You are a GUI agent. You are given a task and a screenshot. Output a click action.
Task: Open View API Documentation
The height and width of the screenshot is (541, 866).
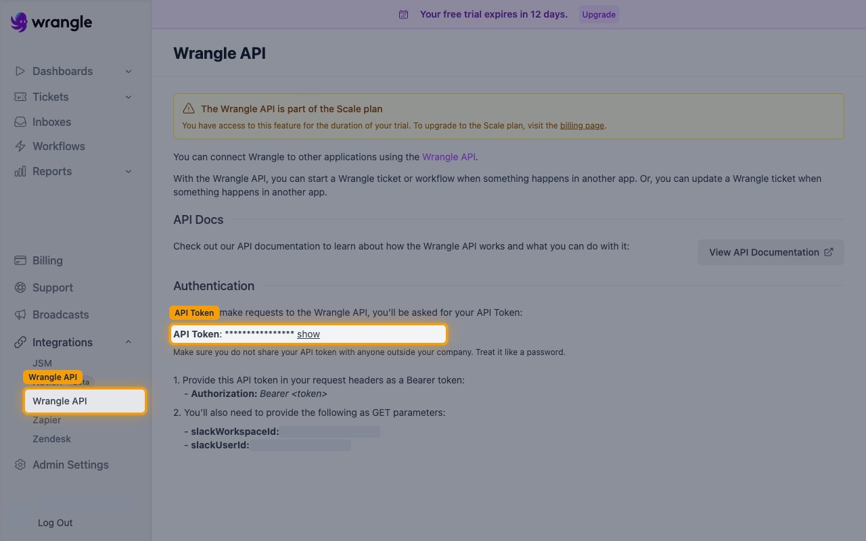pyautogui.click(x=771, y=252)
